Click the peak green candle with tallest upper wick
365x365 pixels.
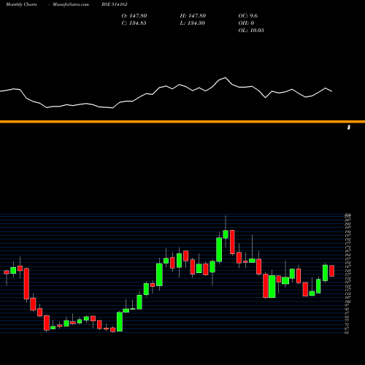point(226,234)
